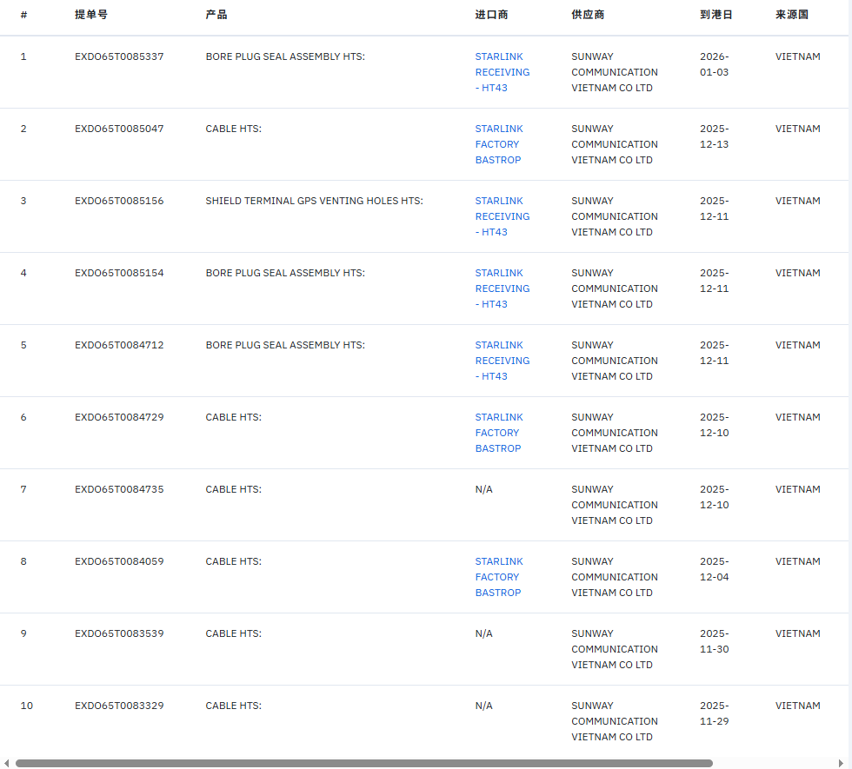Image resolution: width=852 pixels, height=769 pixels.
Task: Select bill number EXDO65T0085047
Action: pos(119,129)
